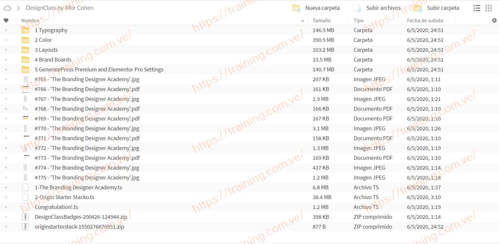This screenshot has width=499, height=244.
Task: Toggle favorite dot for Congratulation!.ts
Action: point(6,207)
